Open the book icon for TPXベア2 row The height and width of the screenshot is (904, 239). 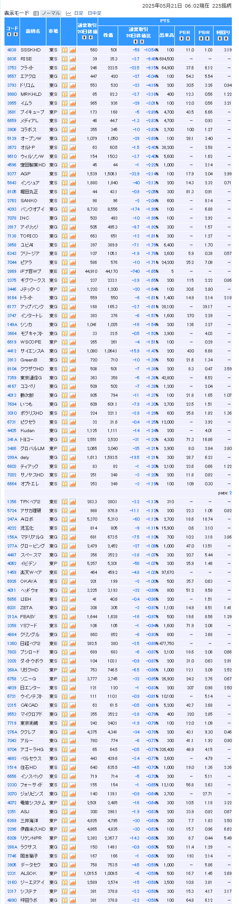tap(64, 501)
